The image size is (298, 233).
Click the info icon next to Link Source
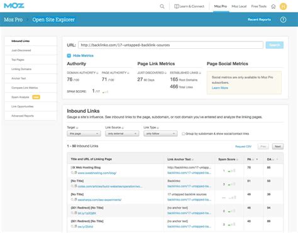pyautogui.click(x=123, y=128)
